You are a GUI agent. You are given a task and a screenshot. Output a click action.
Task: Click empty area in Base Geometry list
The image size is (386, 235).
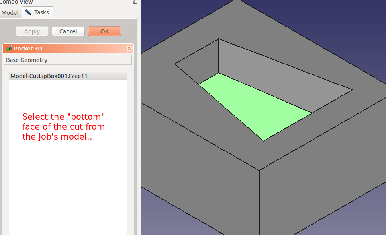[68, 179]
